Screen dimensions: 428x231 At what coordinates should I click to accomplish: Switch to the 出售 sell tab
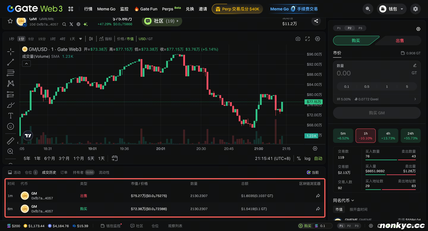(x=400, y=40)
